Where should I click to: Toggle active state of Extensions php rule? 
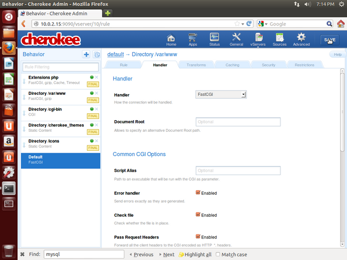(91, 77)
